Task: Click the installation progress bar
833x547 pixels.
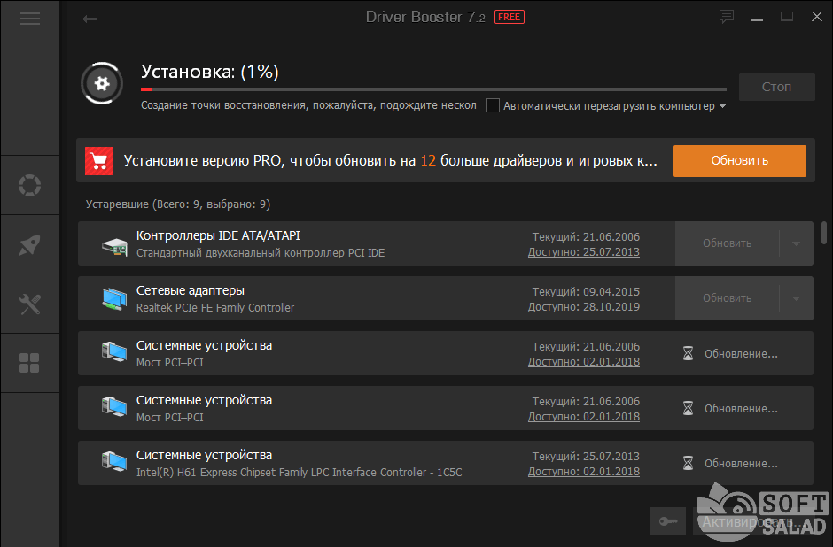Action: point(433,89)
